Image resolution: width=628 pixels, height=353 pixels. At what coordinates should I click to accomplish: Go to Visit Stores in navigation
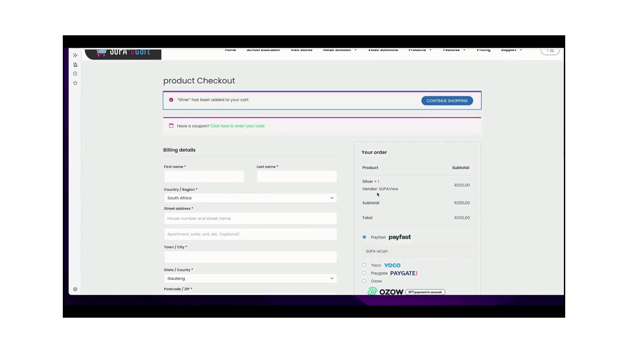pos(302,50)
